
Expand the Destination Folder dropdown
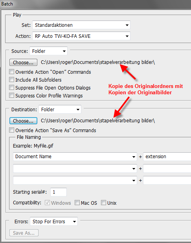pos(60,109)
